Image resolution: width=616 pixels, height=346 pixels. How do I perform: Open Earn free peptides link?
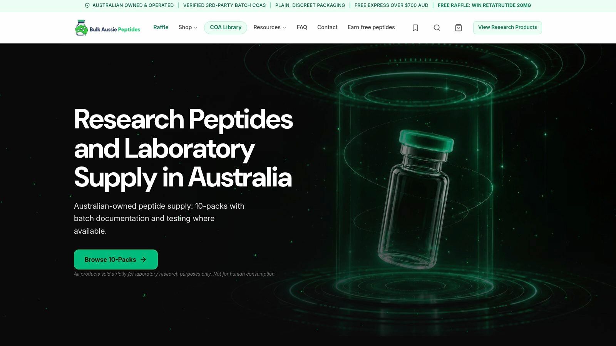371,27
